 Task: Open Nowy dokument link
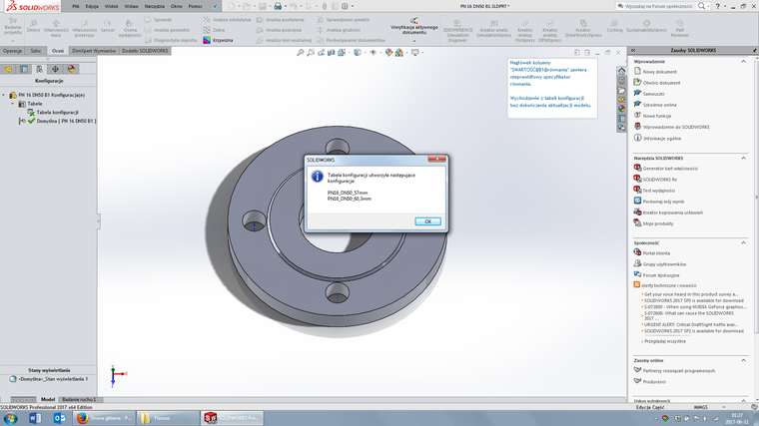pyautogui.click(x=660, y=72)
